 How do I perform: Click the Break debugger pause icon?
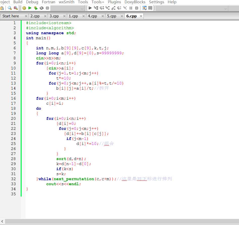131,8
